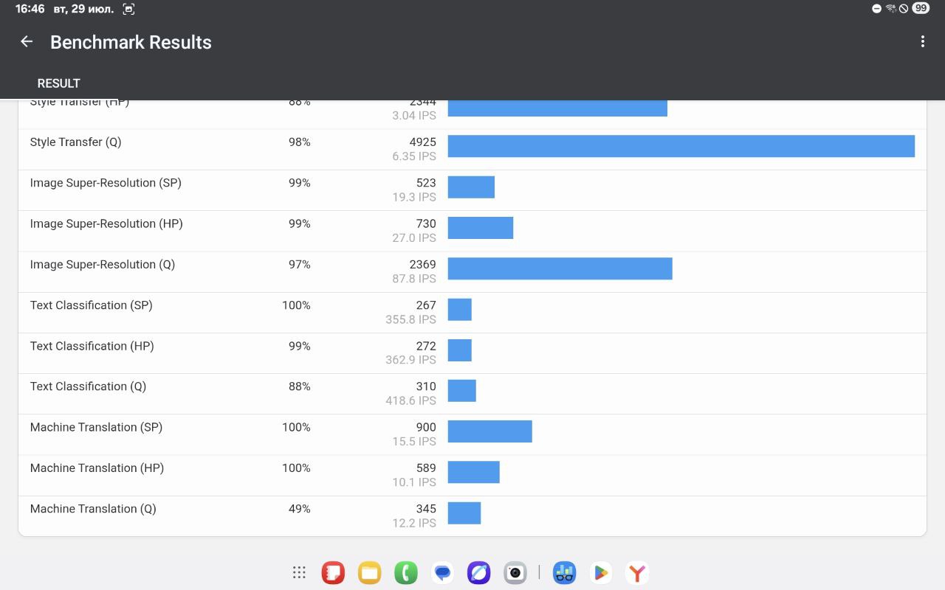Select the Style Transfer (Q) result label

[75, 142]
